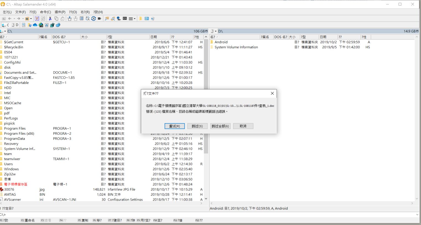
Task: Switch to drive C in drive bar
Action: [6, 25]
